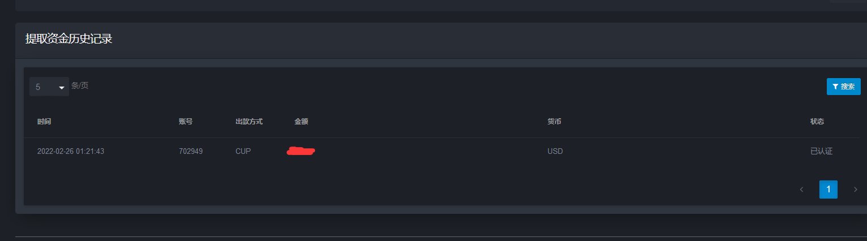The image size is (867, 241).
Task: Click account number 702949
Action: click(x=191, y=152)
